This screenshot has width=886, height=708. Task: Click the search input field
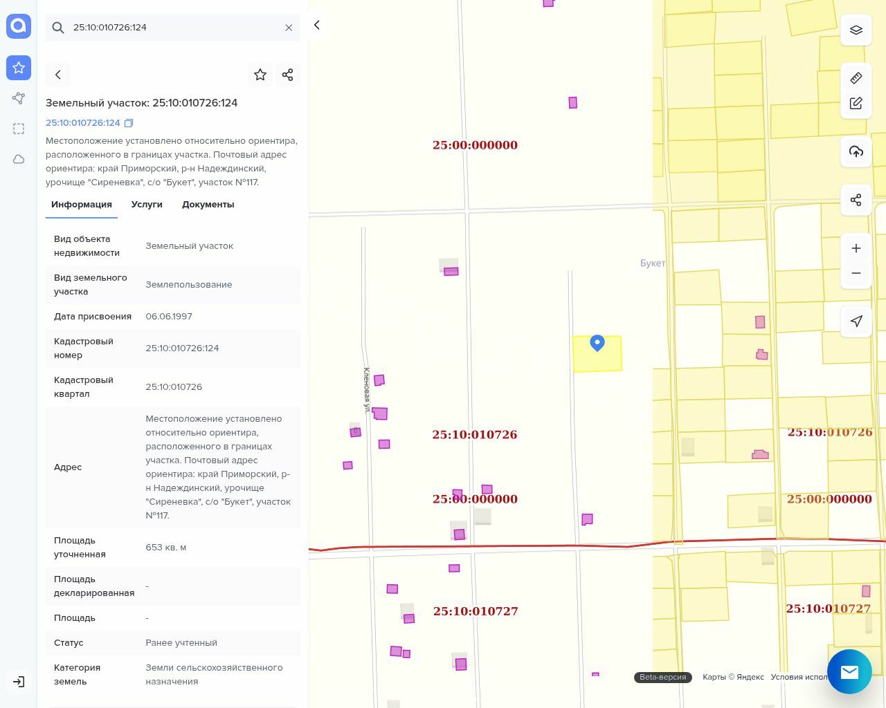pyautogui.click(x=173, y=28)
